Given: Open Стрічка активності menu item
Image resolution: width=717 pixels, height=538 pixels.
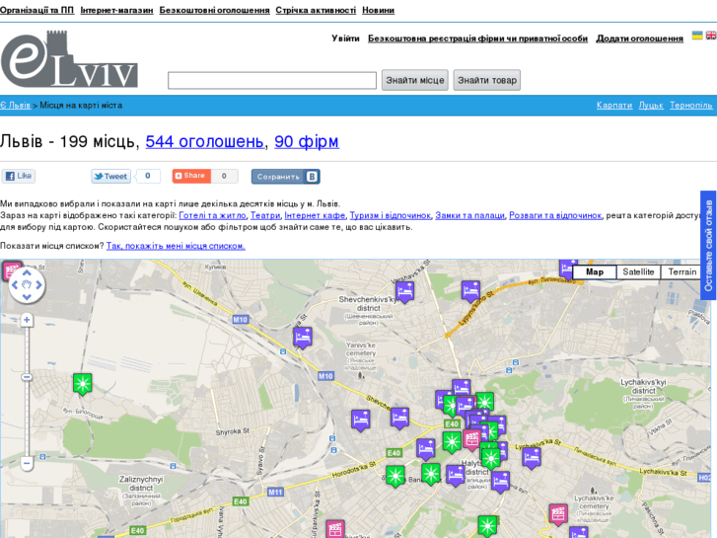Looking at the screenshot, I should (x=316, y=10).
